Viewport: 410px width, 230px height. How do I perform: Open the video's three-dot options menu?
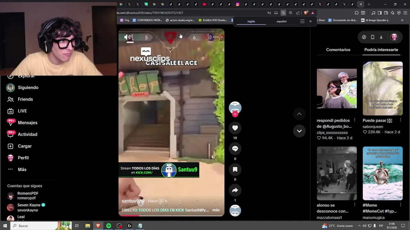(x=216, y=37)
